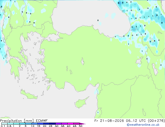Select the island of Crete
The width and height of the screenshot is (165, 127).
point(29,94)
